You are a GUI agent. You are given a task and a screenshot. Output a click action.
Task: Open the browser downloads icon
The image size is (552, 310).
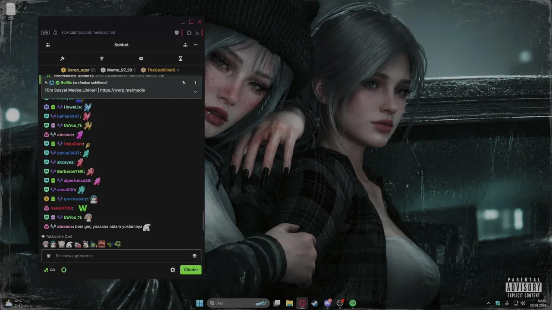click(197, 32)
